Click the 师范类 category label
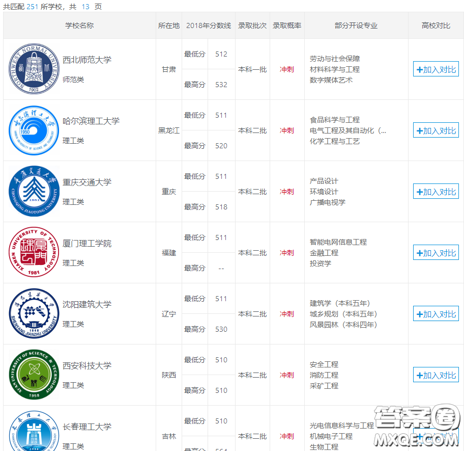Image resolution: width=464 pixels, height=451 pixels. point(73,79)
